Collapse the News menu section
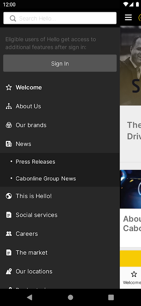This screenshot has width=141, height=306. (x=60, y=144)
